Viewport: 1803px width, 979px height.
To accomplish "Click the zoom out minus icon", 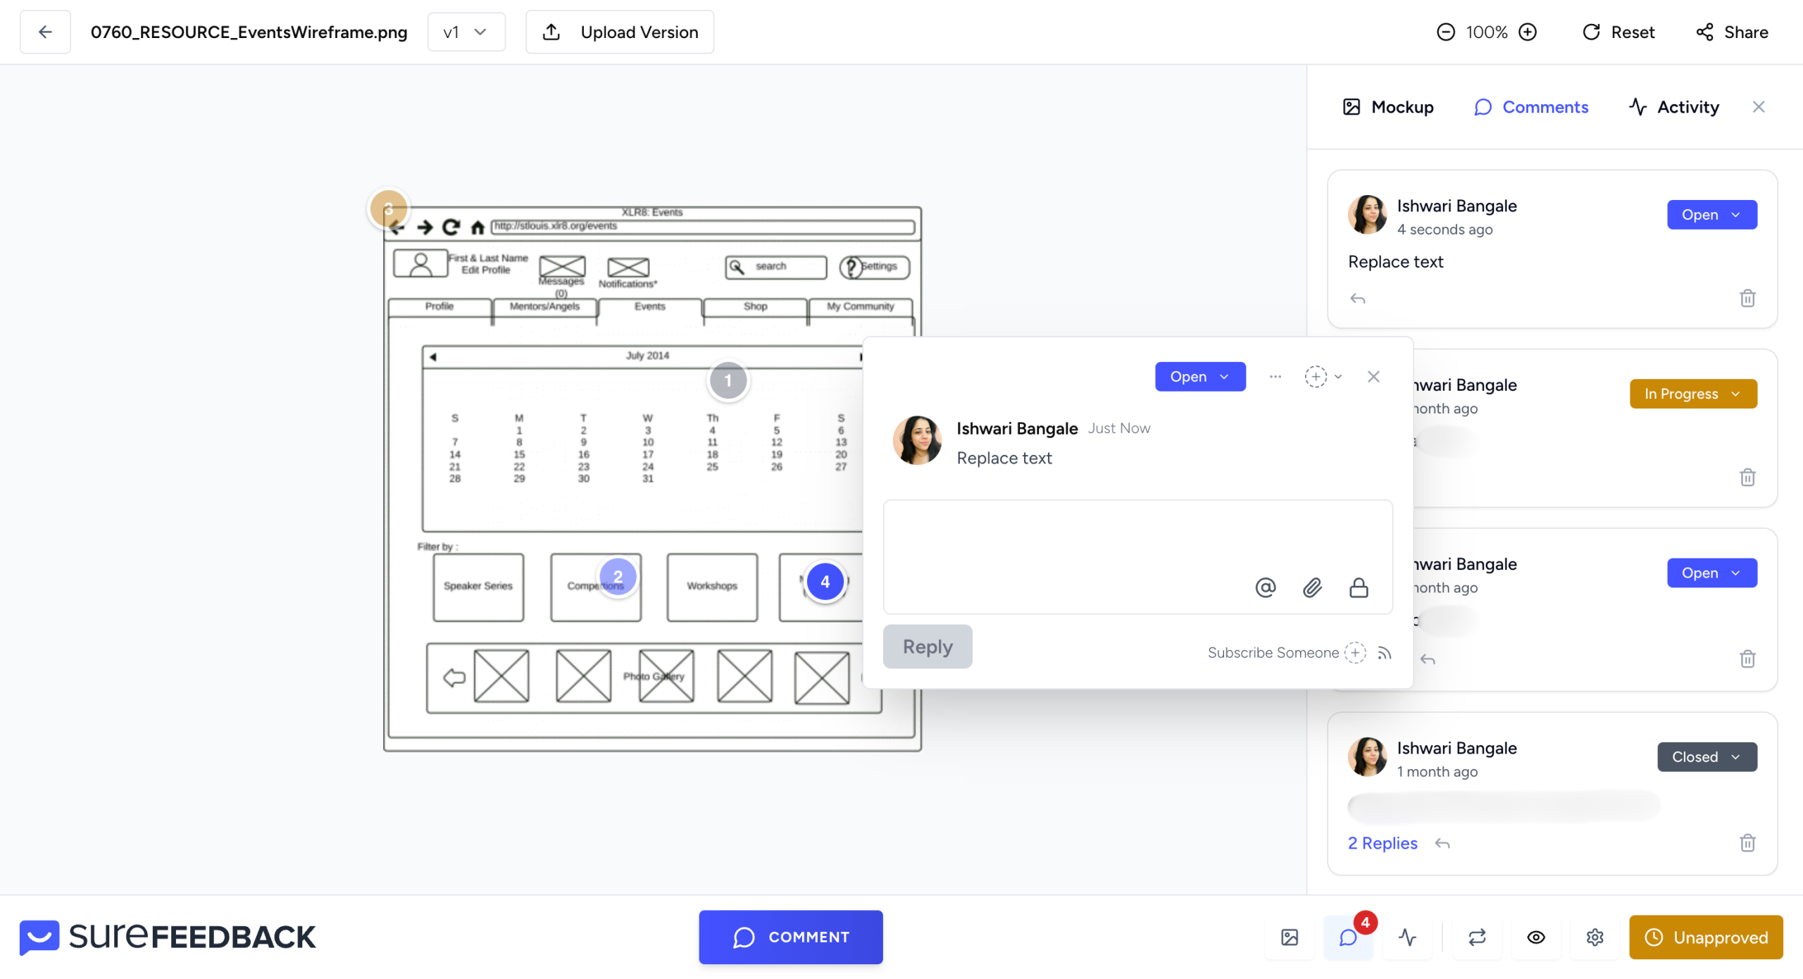I will (x=1445, y=32).
